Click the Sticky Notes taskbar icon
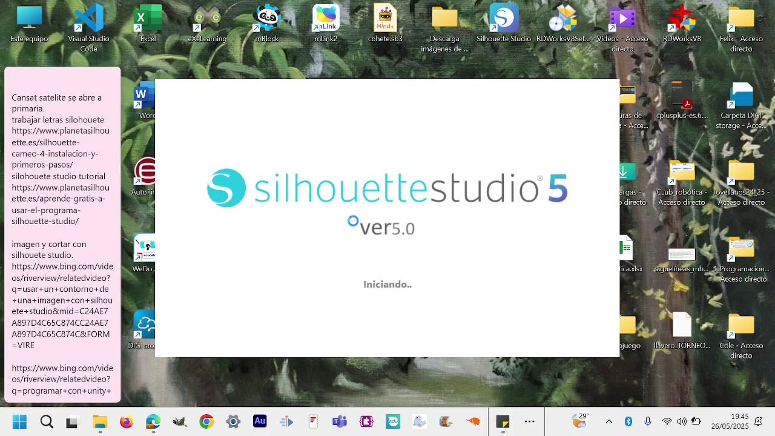The width and height of the screenshot is (775, 436). 503,421
